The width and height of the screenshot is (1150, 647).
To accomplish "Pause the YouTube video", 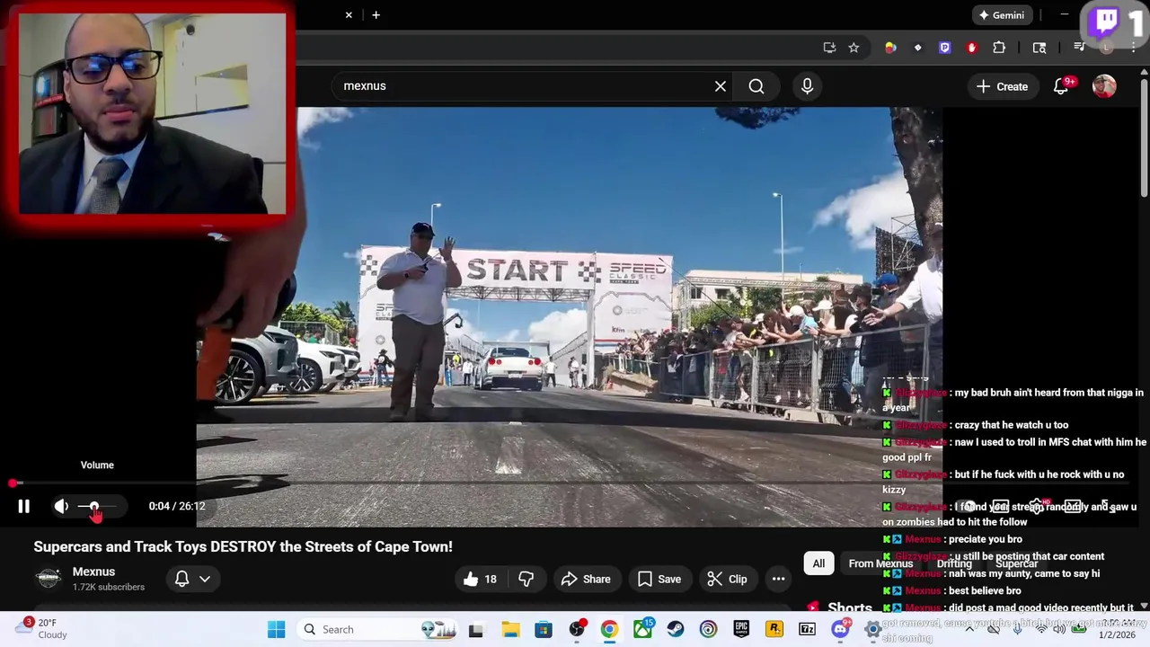I will (x=24, y=506).
